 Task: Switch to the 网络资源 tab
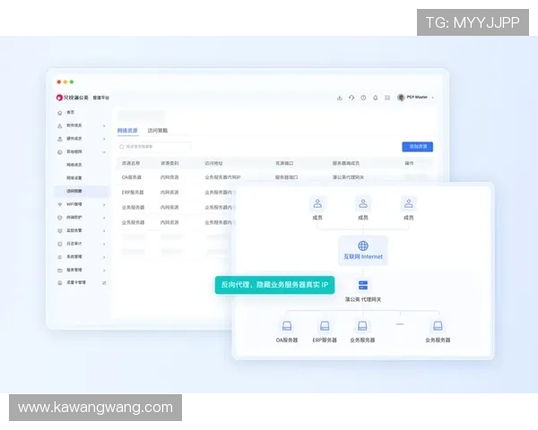[127, 131]
